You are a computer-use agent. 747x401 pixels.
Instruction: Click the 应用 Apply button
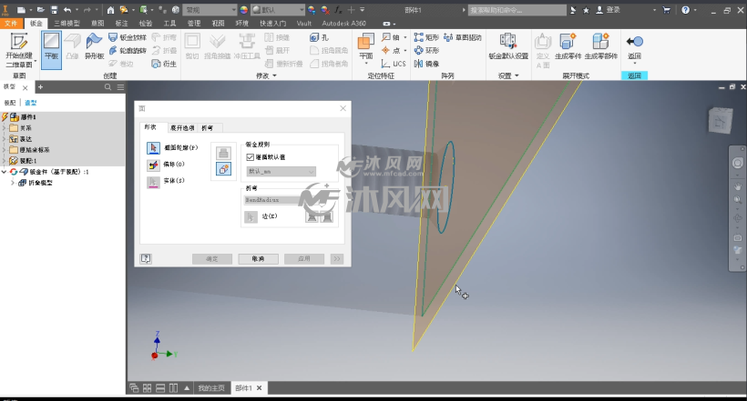point(304,259)
